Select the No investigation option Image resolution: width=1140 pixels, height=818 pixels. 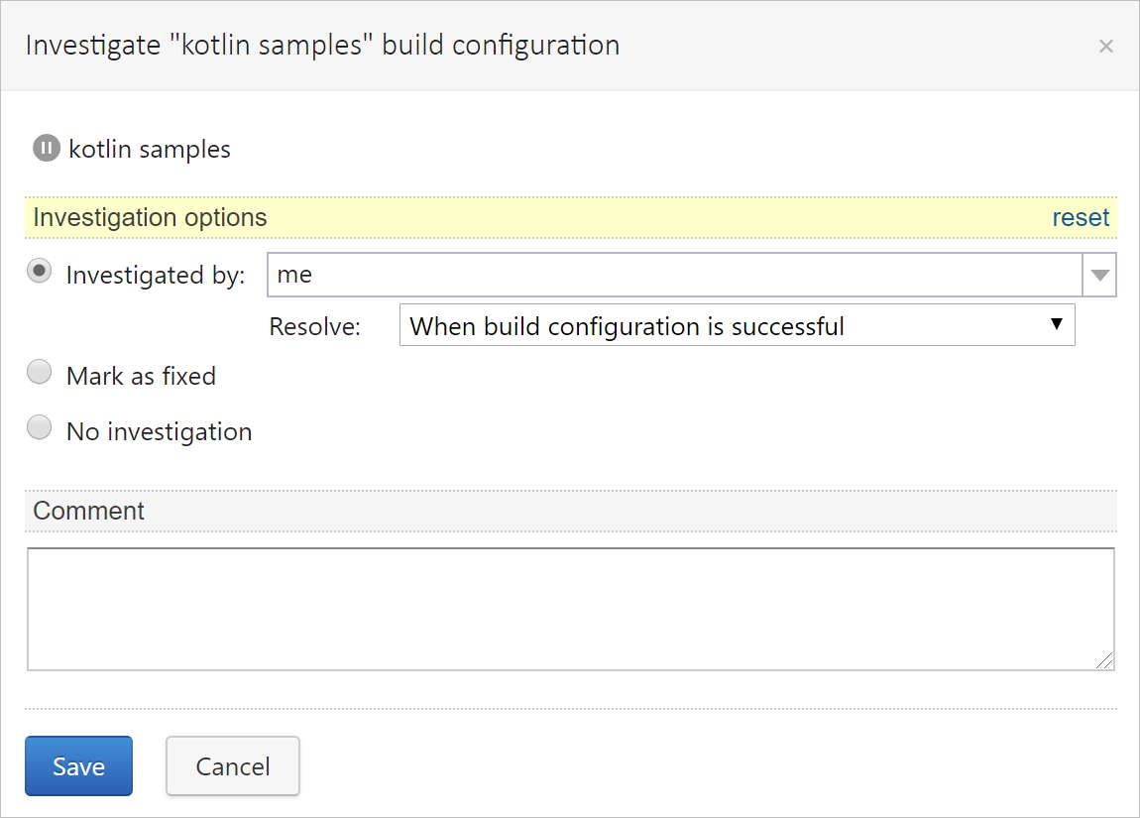(39, 427)
